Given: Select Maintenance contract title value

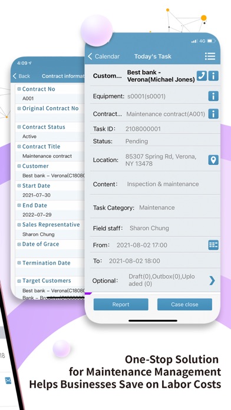Looking at the screenshot, I should [47, 156].
